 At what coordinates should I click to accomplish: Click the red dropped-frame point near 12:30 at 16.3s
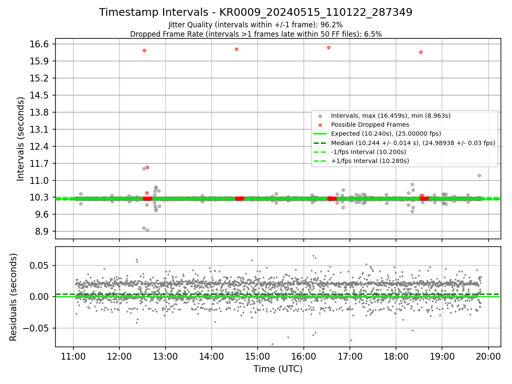point(144,50)
